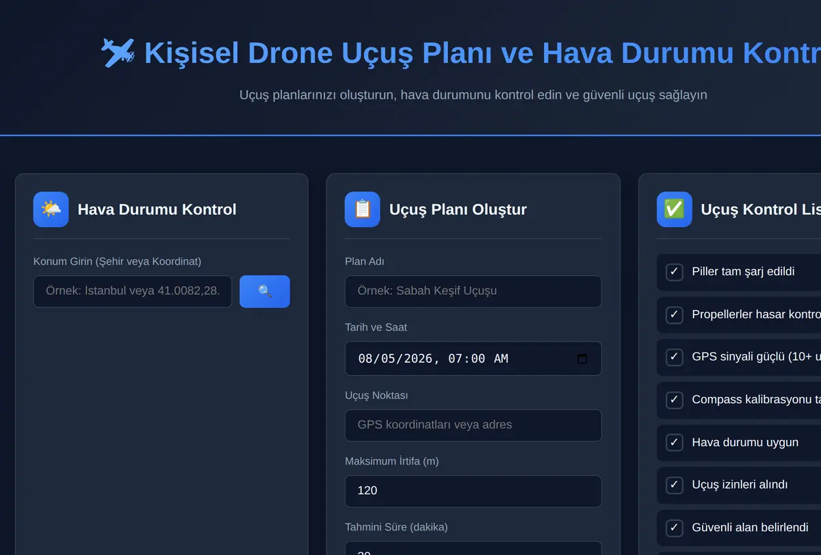
Task: Toggle the 'Compass kalibrasyonu' checkbox
Action: pos(675,400)
